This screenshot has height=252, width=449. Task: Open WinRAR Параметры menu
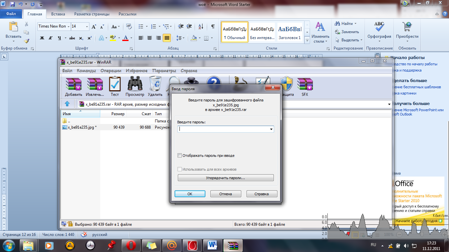pyautogui.click(x=164, y=71)
